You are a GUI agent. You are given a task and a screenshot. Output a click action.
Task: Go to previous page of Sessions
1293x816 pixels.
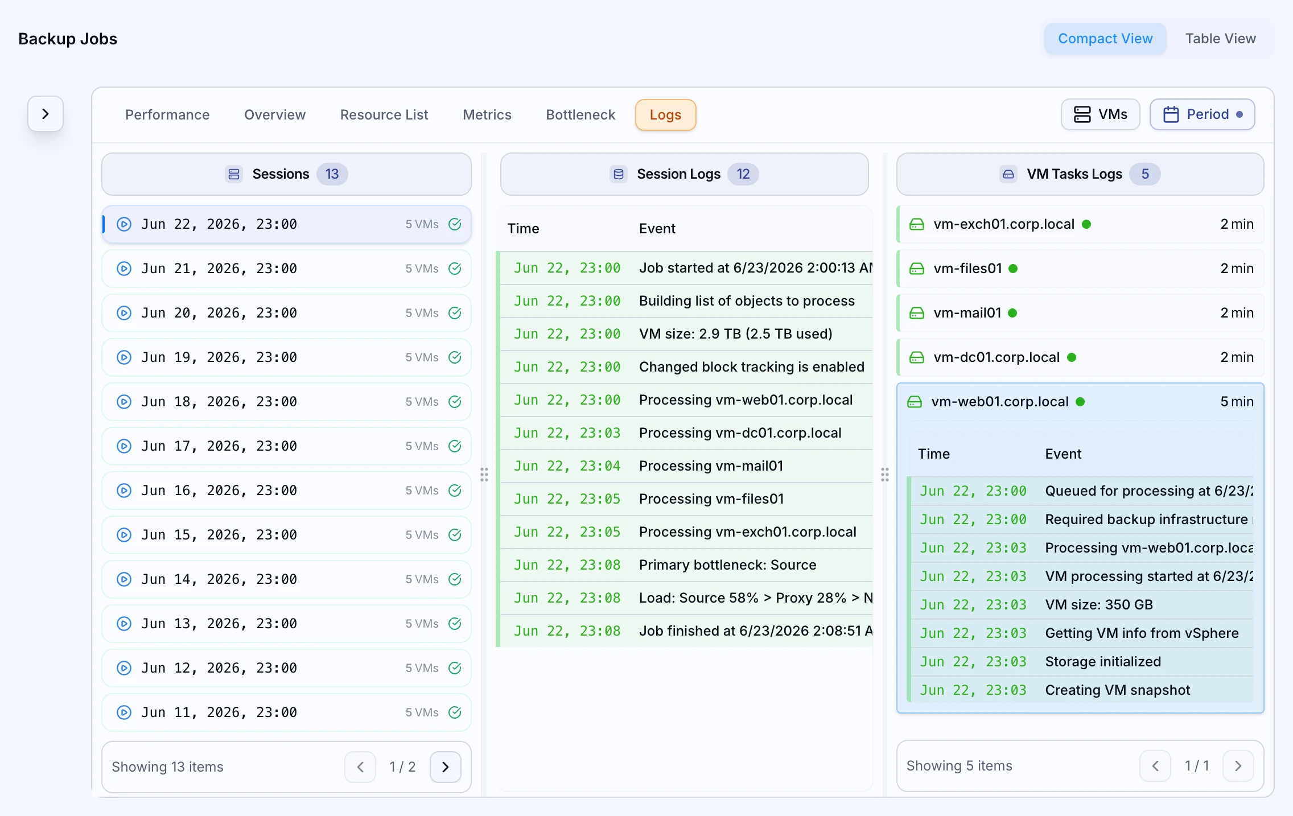click(360, 767)
